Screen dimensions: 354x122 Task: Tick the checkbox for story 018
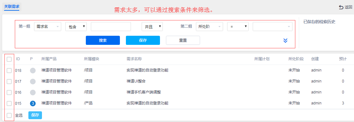click(x=9, y=71)
